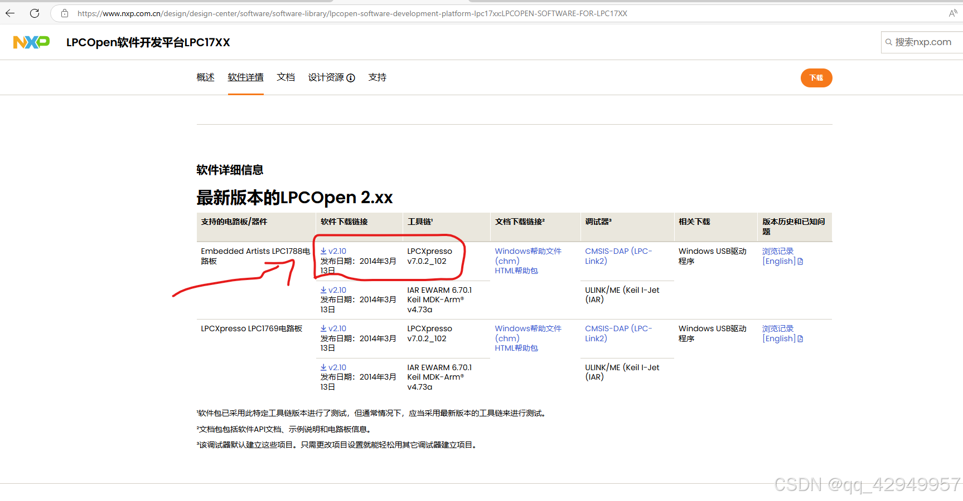This screenshot has width=963, height=501.
Task: Click heading 最新版本的LPCOpen 2.xx
Action: pyautogui.click(x=294, y=198)
